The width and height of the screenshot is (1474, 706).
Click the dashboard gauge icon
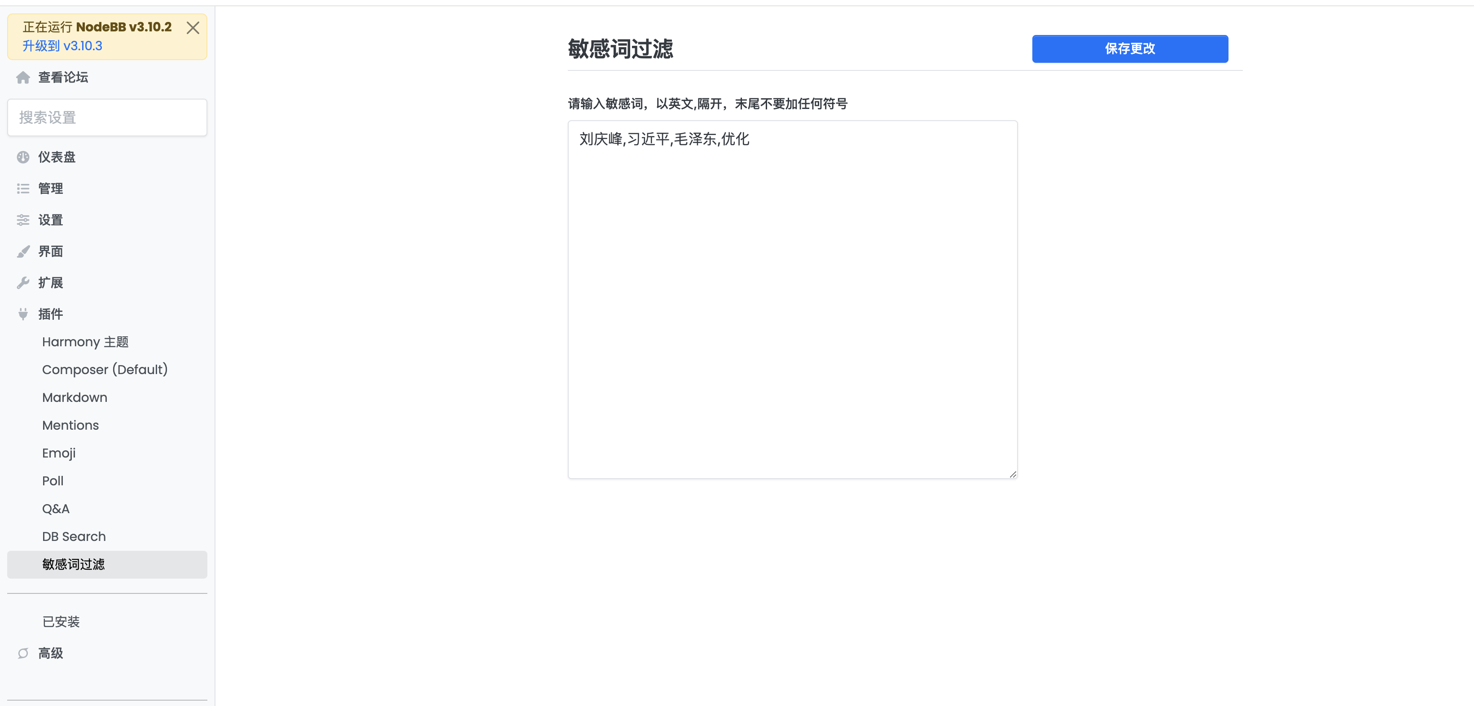coord(23,157)
